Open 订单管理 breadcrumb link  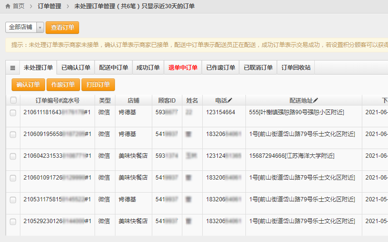(49, 6)
